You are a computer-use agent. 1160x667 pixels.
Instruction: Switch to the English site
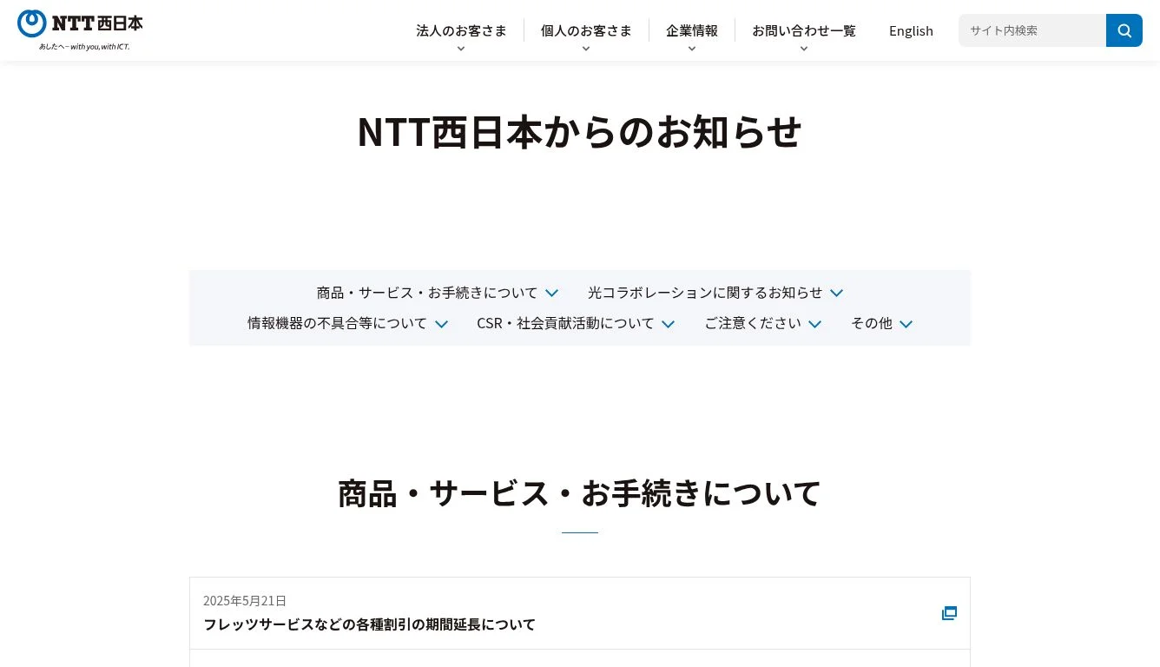911,30
